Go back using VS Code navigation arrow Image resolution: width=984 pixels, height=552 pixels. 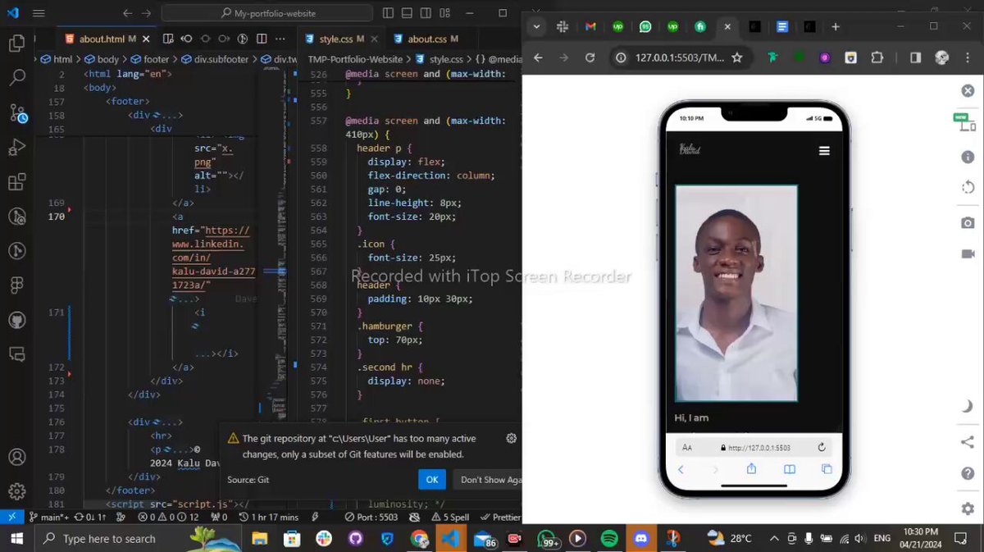(127, 13)
